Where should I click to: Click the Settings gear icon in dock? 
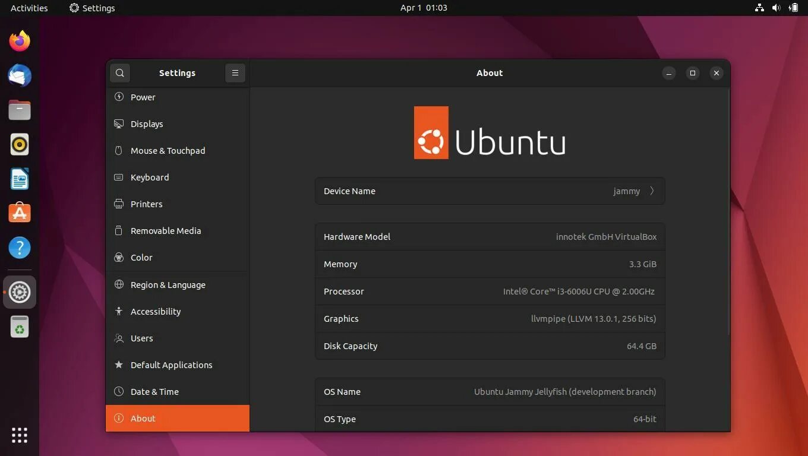[20, 292]
